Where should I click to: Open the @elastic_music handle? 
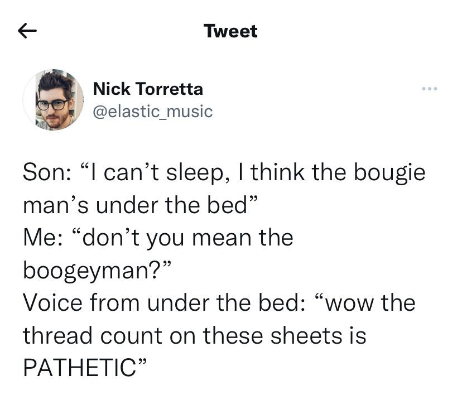point(152,111)
